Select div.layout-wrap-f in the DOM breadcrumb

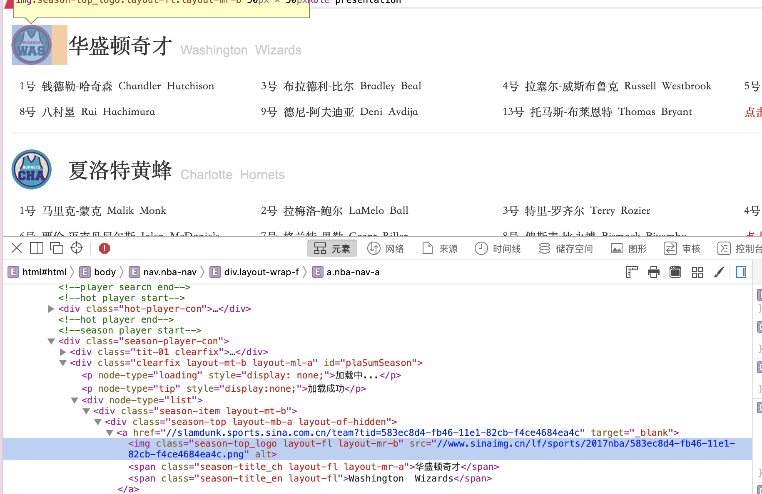pos(254,272)
